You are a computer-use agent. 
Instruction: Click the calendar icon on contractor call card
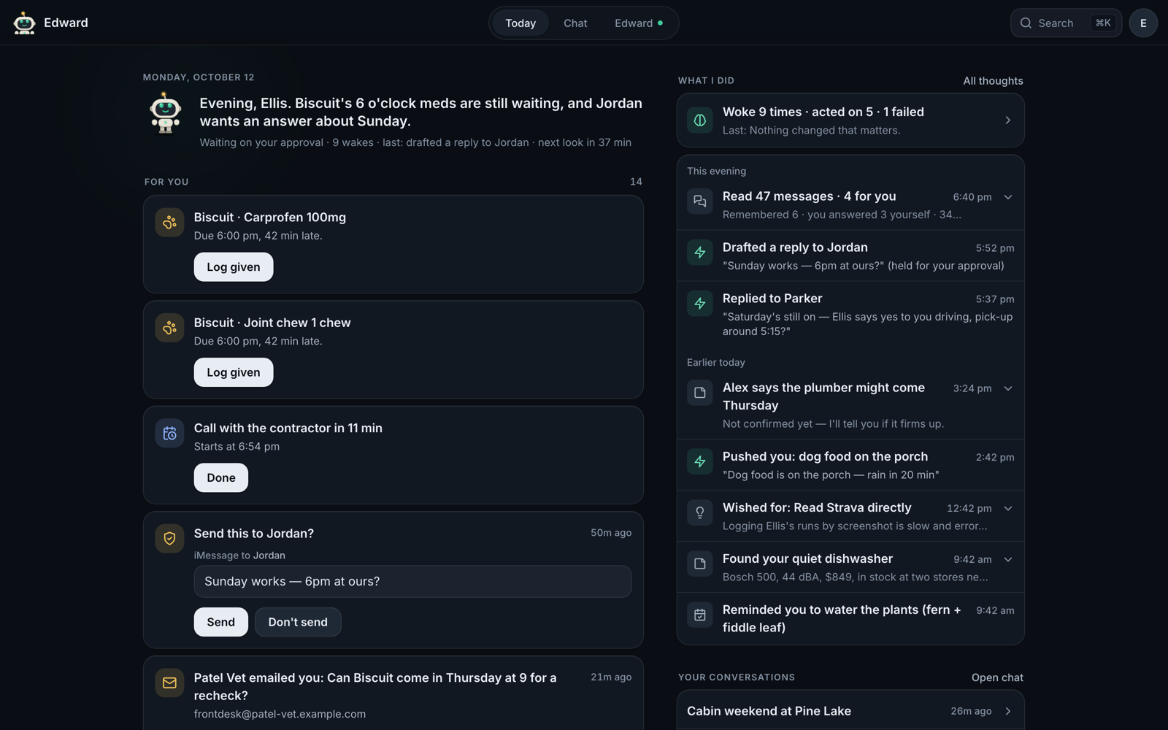pyautogui.click(x=169, y=434)
